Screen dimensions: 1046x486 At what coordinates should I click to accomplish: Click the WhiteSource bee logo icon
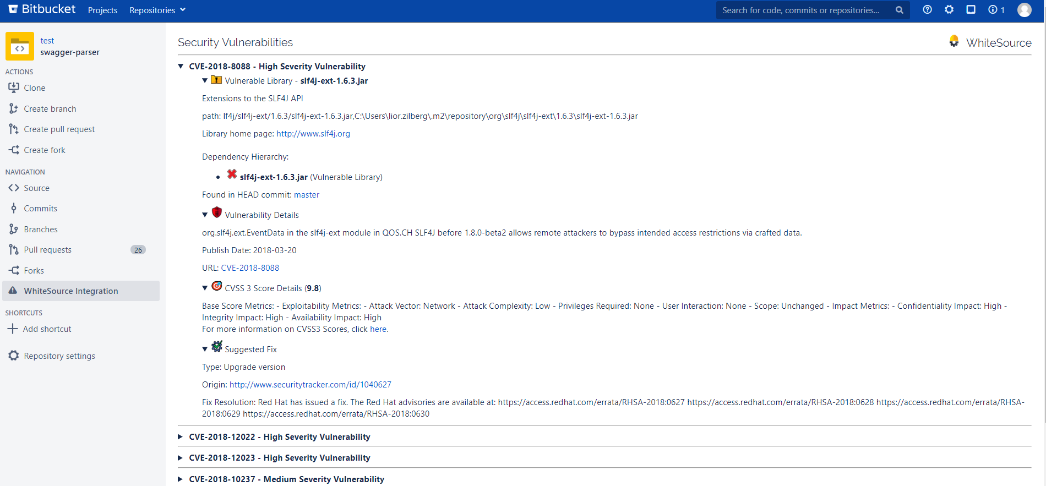(x=954, y=41)
